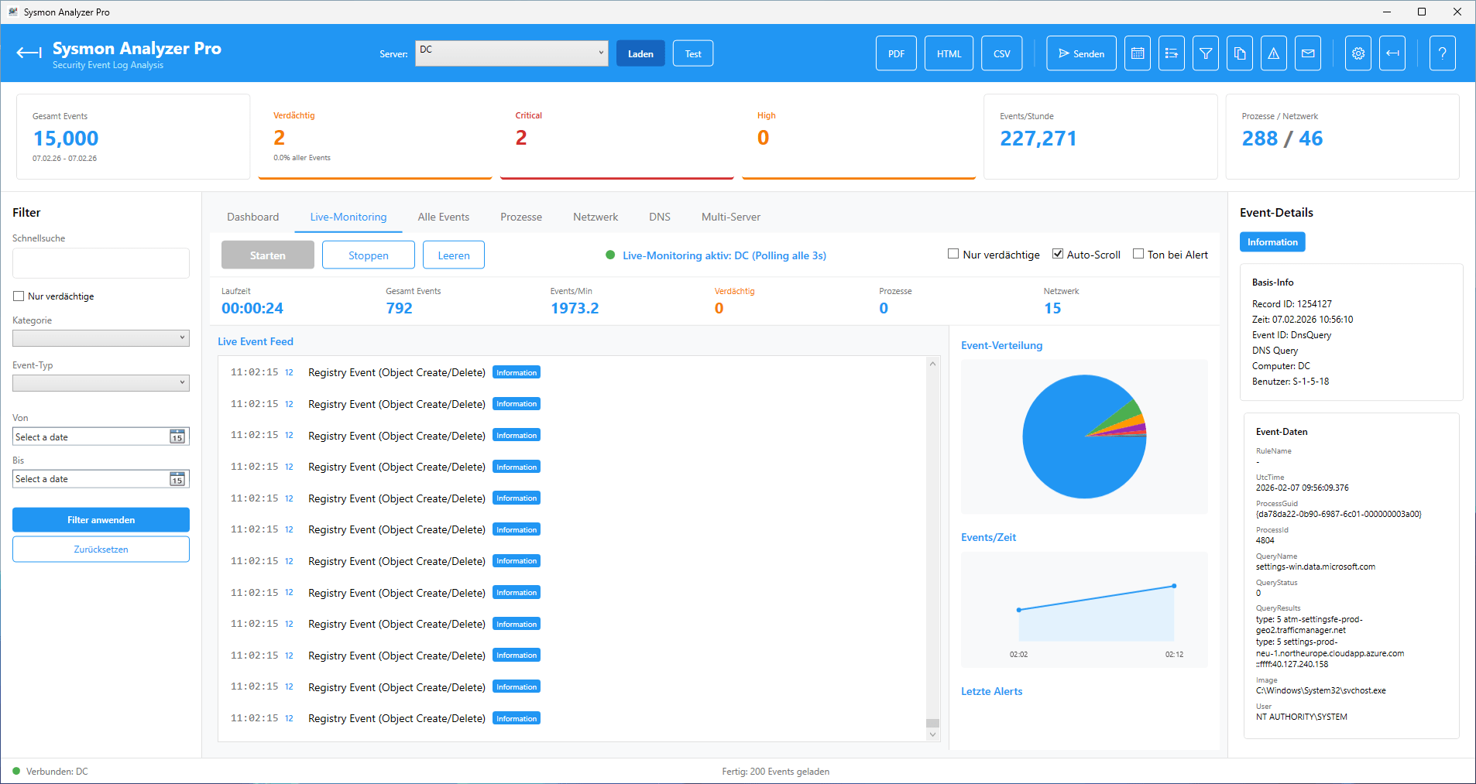Viewport: 1476px width, 784px height.
Task: Click the 'Filter anwenden' button
Action: 101,520
